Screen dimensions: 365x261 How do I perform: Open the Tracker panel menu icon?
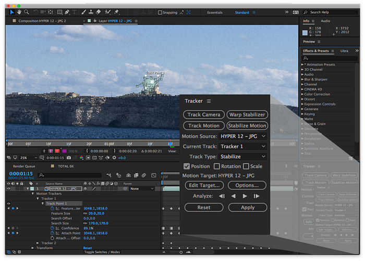[209, 101]
